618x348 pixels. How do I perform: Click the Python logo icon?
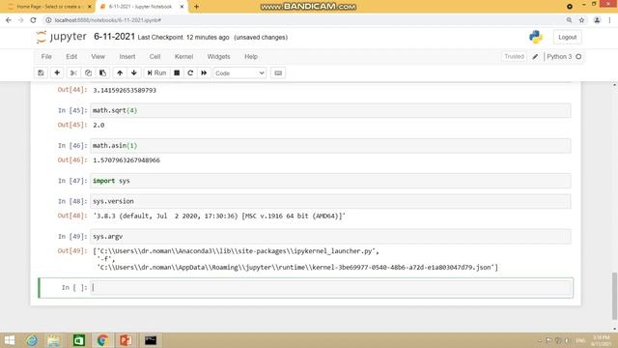[x=536, y=37]
